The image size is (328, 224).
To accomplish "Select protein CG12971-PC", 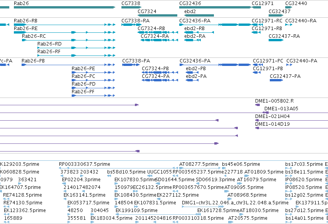I will point(268,61).
